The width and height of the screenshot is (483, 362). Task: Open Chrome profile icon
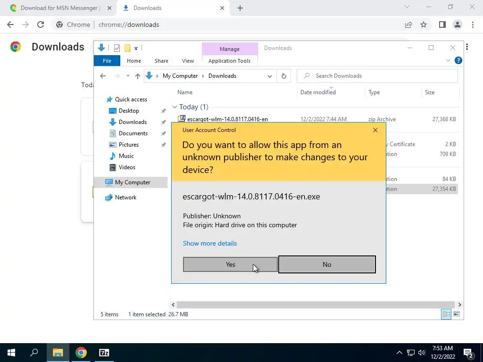[458, 25]
